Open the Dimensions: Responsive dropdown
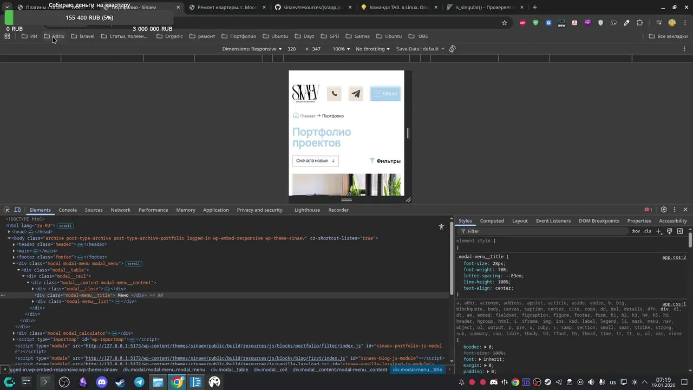Viewport: 693px width, 390px height. pos(252,49)
